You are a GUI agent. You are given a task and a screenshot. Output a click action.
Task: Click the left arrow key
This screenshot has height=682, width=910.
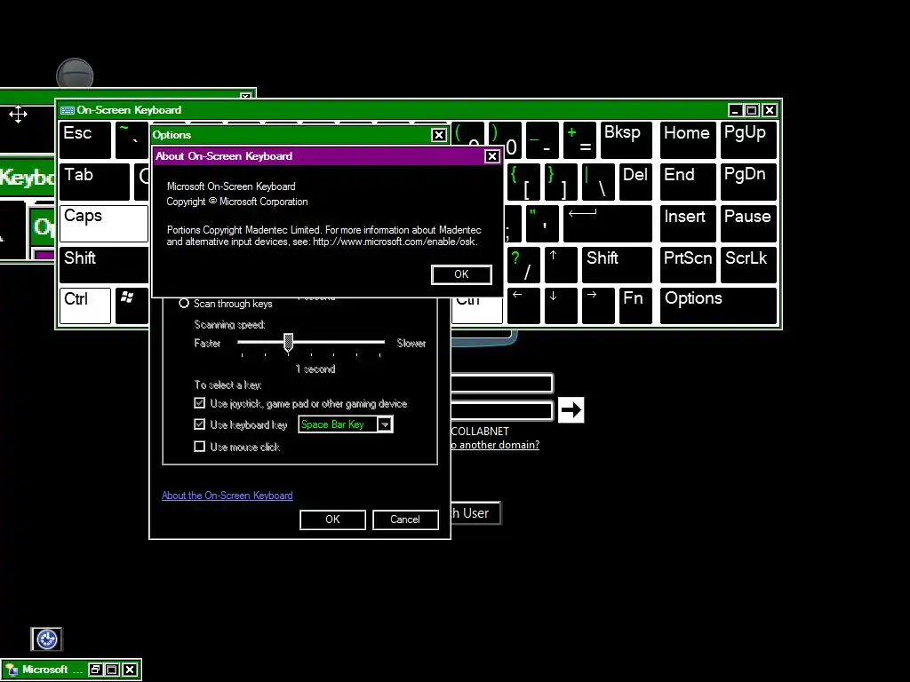[x=523, y=305]
